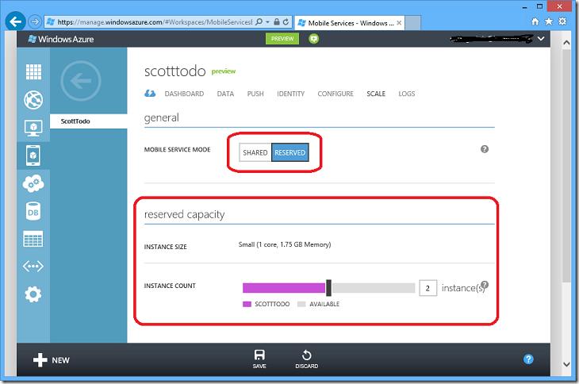Image resolution: width=579 pixels, height=384 pixels.
Task: Open SQL Databases DB icon in sidebar
Action: pyautogui.click(x=33, y=212)
